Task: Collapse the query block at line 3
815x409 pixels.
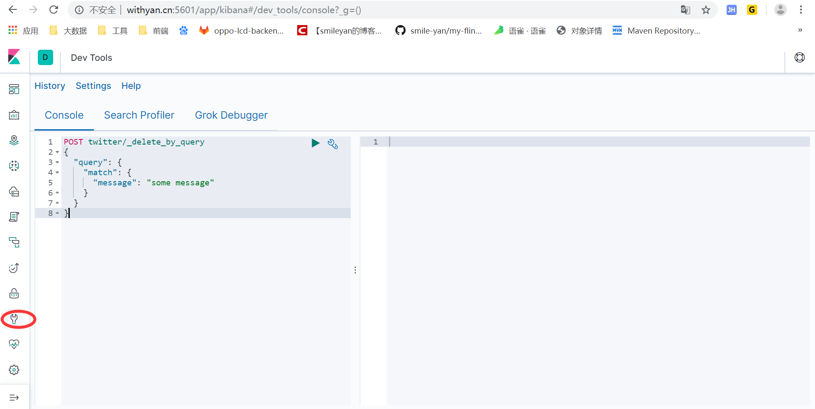Action: 57,162
